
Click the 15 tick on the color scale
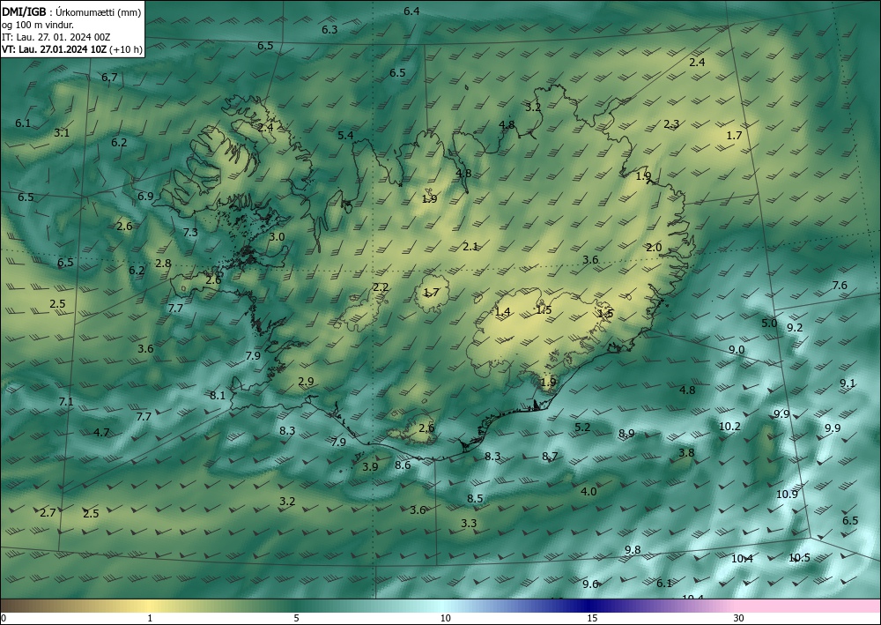[x=592, y=619]
